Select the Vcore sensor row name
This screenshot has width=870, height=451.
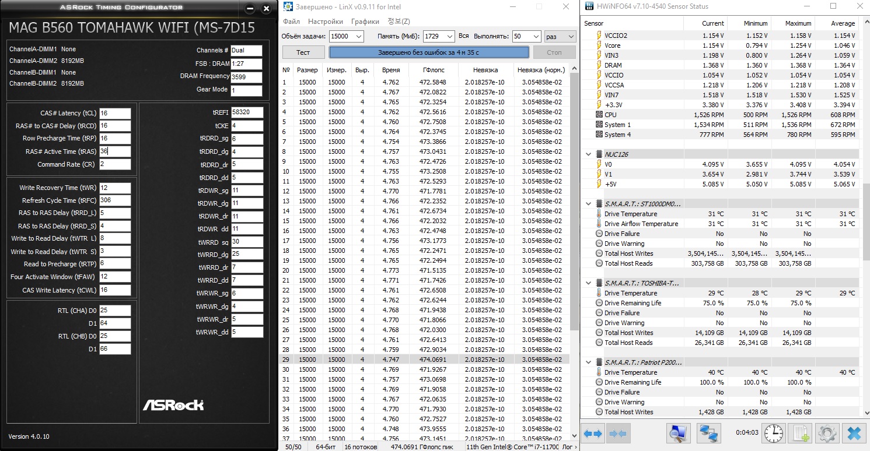pyautogui.click(x=612, y=45)
